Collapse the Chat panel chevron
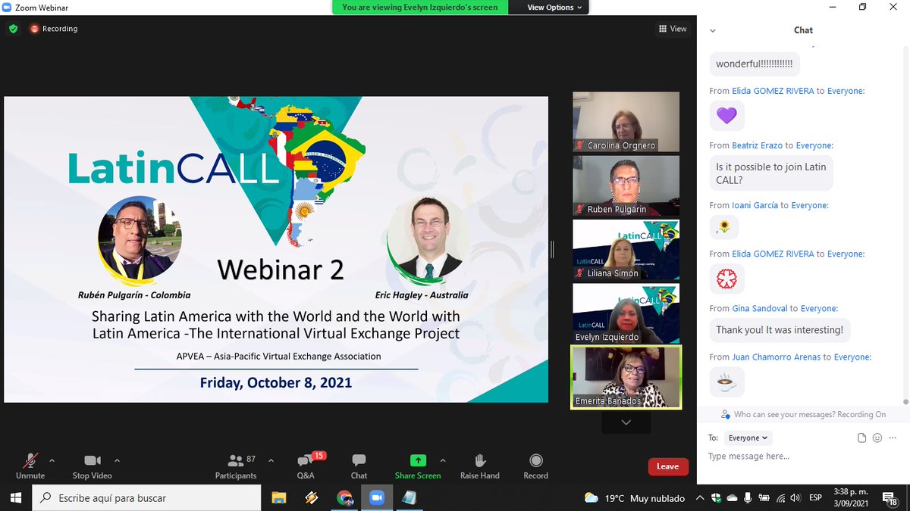Viewport: 910px width, 511px height. (712, 30)
